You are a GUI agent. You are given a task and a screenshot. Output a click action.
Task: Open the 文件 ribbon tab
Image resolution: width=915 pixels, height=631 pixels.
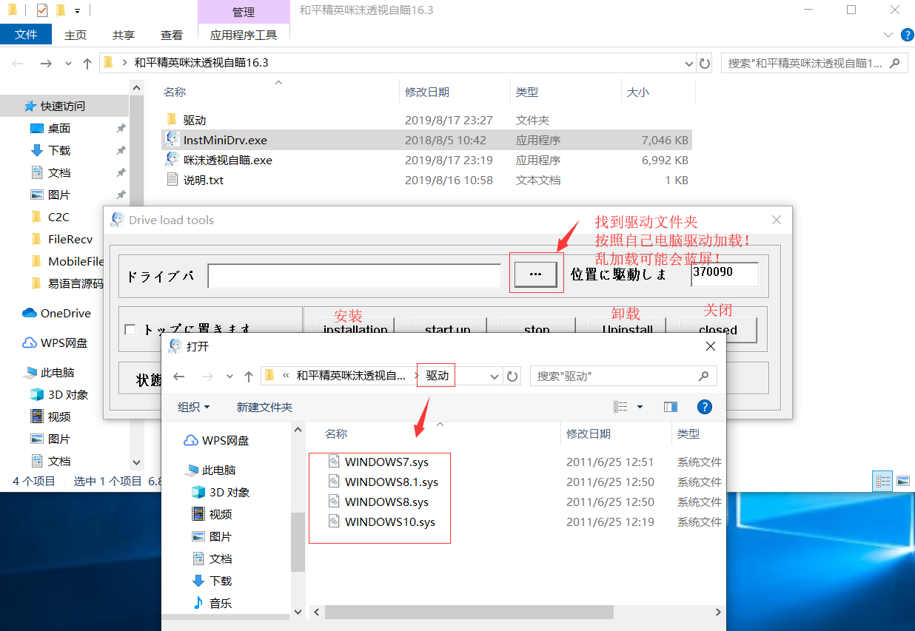pyautogui.click(x=26, y=35)
